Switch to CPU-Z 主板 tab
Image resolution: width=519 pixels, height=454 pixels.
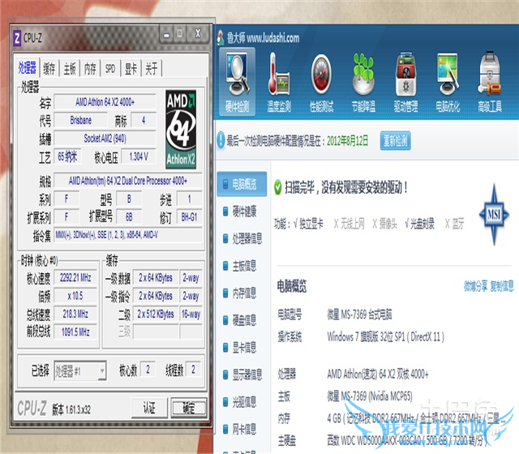click(x=70, y=69)
